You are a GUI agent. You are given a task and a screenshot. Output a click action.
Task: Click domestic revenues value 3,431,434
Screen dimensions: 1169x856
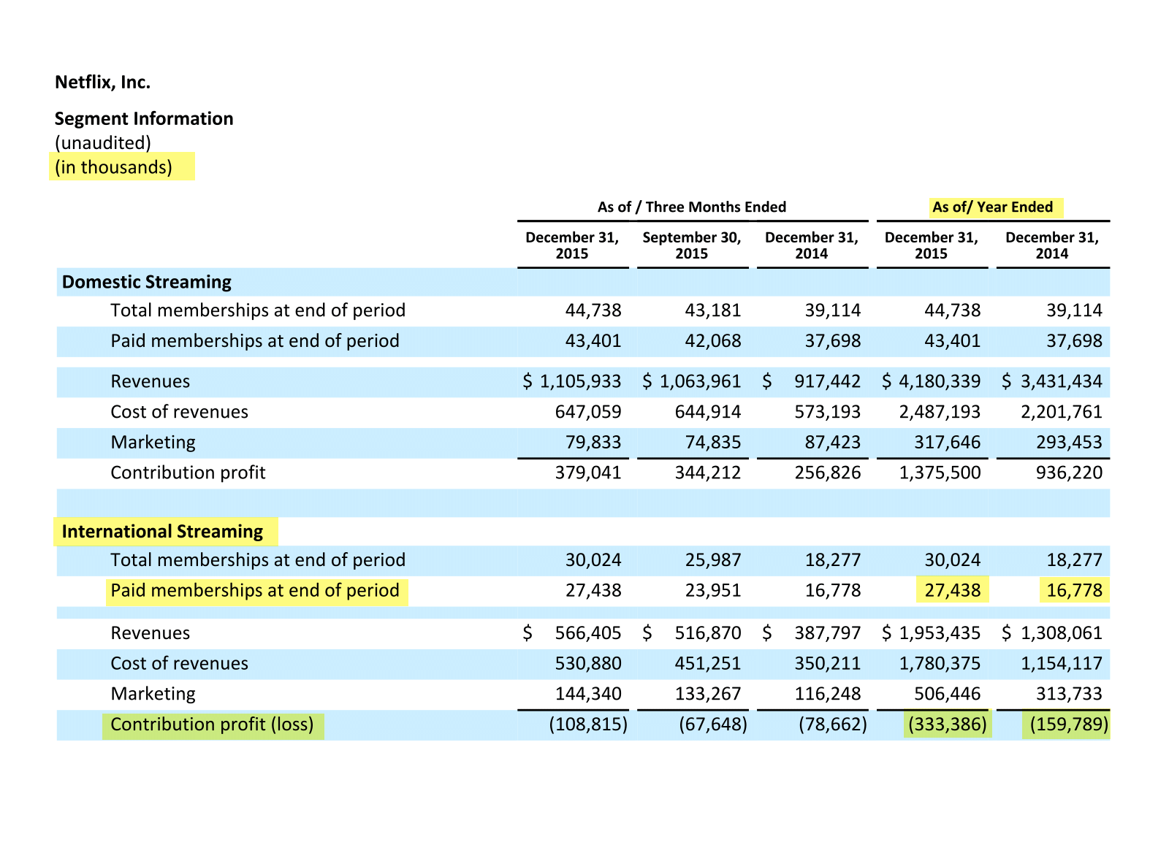coord(1062,381)
